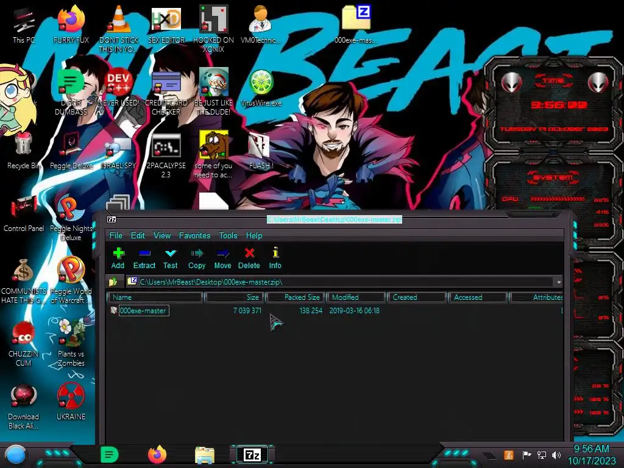624x468 pixels.
Task: Click the packed size value 138 254
Action: [311, 310]
